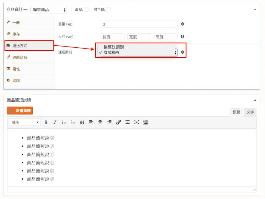265x199 pixels.
Task: Toggle the toolbar kitchen sink
Action: pos(146,122)
